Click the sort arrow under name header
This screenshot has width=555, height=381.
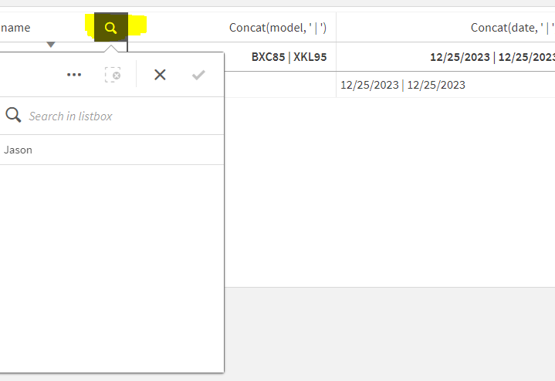51,45
